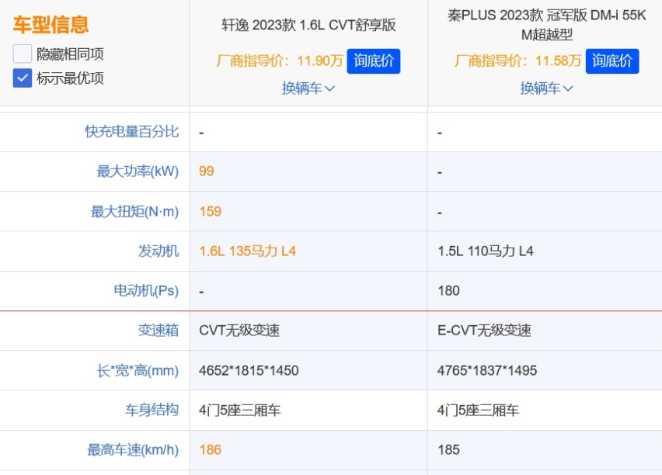Open 换辆车 dropdown under 秦PLUS
This screenshot has height=475, width=662.
pos(547,88)
